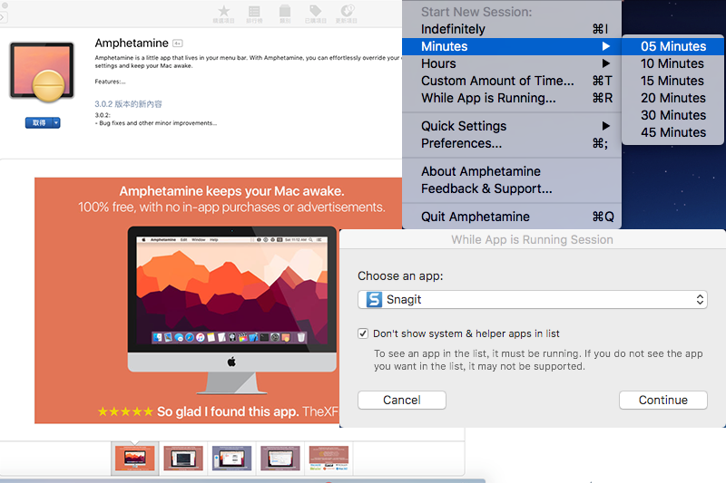
Task: Open Feedback & Support...
Action: click(x=512, y=188)
